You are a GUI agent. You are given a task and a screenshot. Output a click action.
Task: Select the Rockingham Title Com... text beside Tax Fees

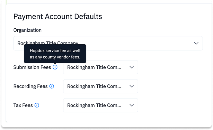(94, 105)
